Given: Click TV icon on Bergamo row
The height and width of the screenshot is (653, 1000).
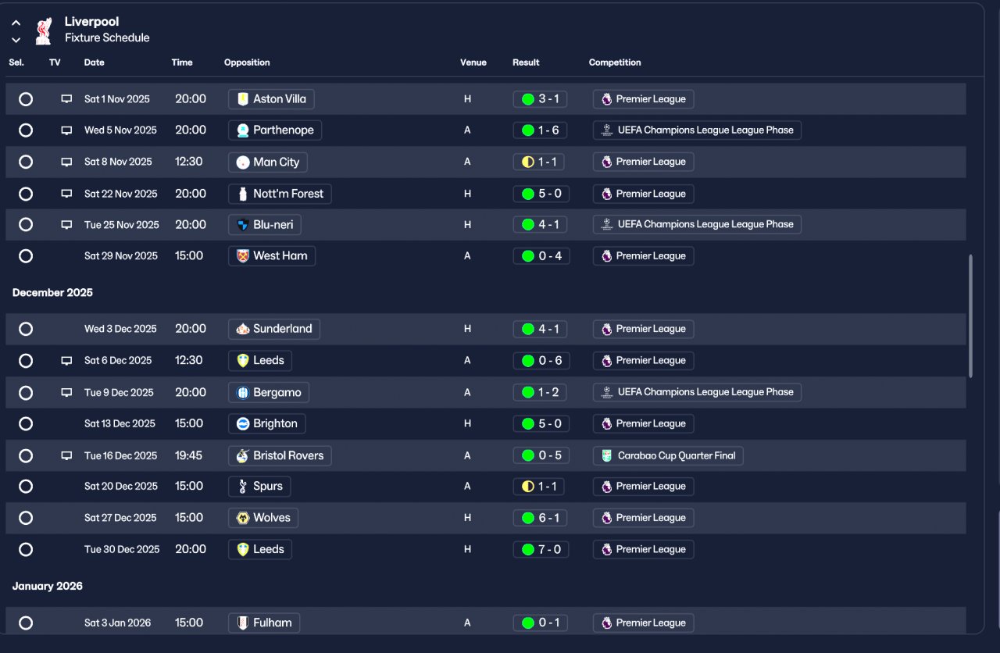Looking at the screenshot, I should pos(66,392).
